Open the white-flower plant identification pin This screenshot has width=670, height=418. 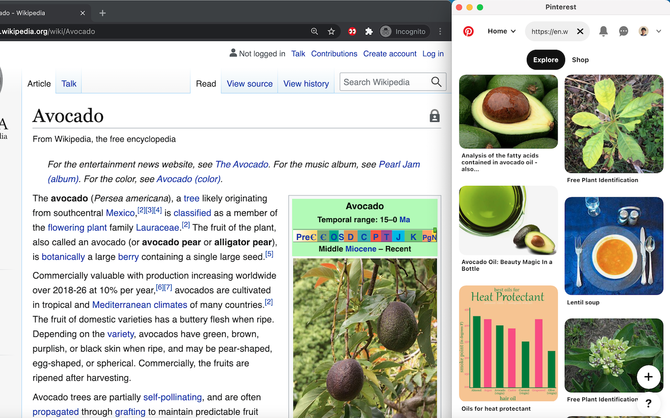tap(614, 355)
